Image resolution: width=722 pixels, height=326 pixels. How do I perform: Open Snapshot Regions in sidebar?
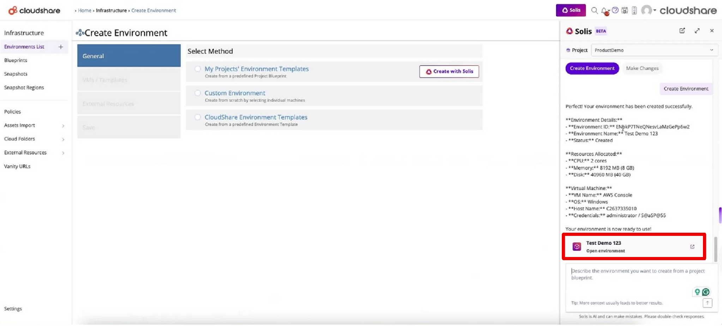point(24,88)
